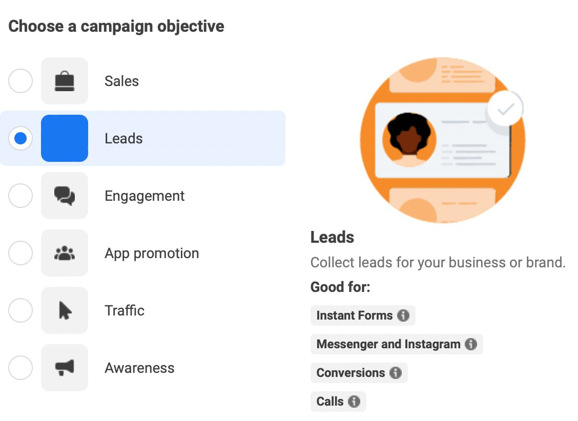This screenshot has width=578, height=421.
Task: Click the Instant Forms tag
Action: [363, 315]
